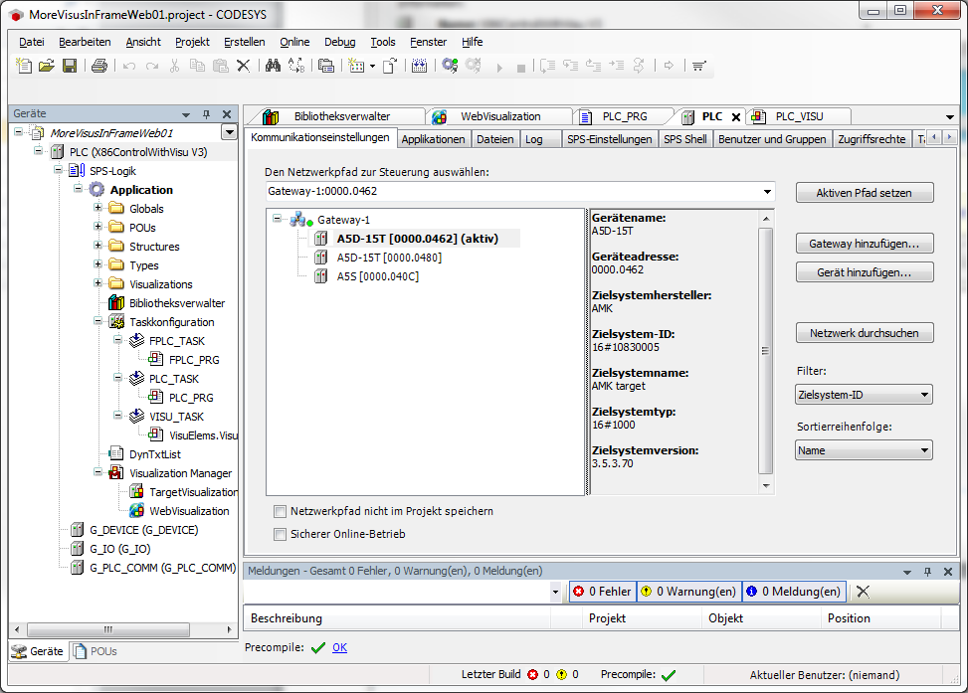Click the Login gear icon in toolbar
Screen dimensions: 968x693
450,66
